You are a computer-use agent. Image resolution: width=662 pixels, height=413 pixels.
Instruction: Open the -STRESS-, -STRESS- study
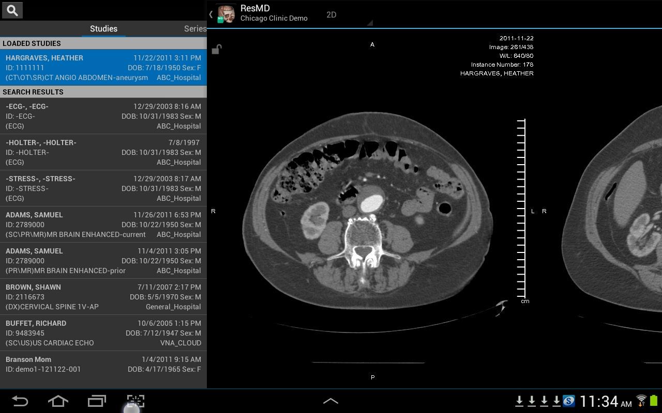[x=103, y=188]
